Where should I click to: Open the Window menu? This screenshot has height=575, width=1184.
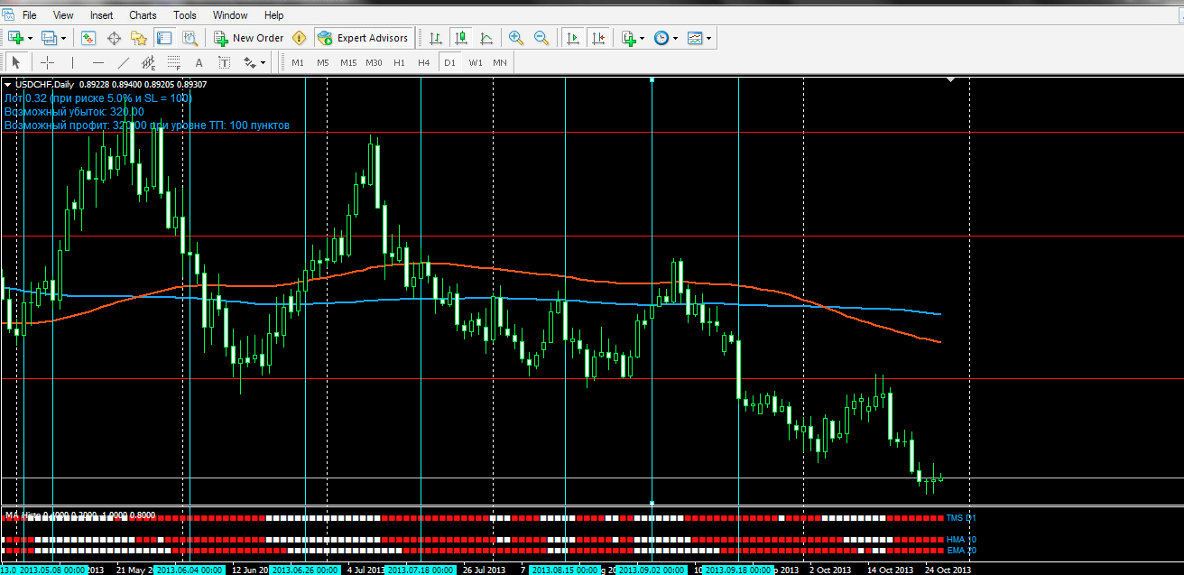[230, 15]
